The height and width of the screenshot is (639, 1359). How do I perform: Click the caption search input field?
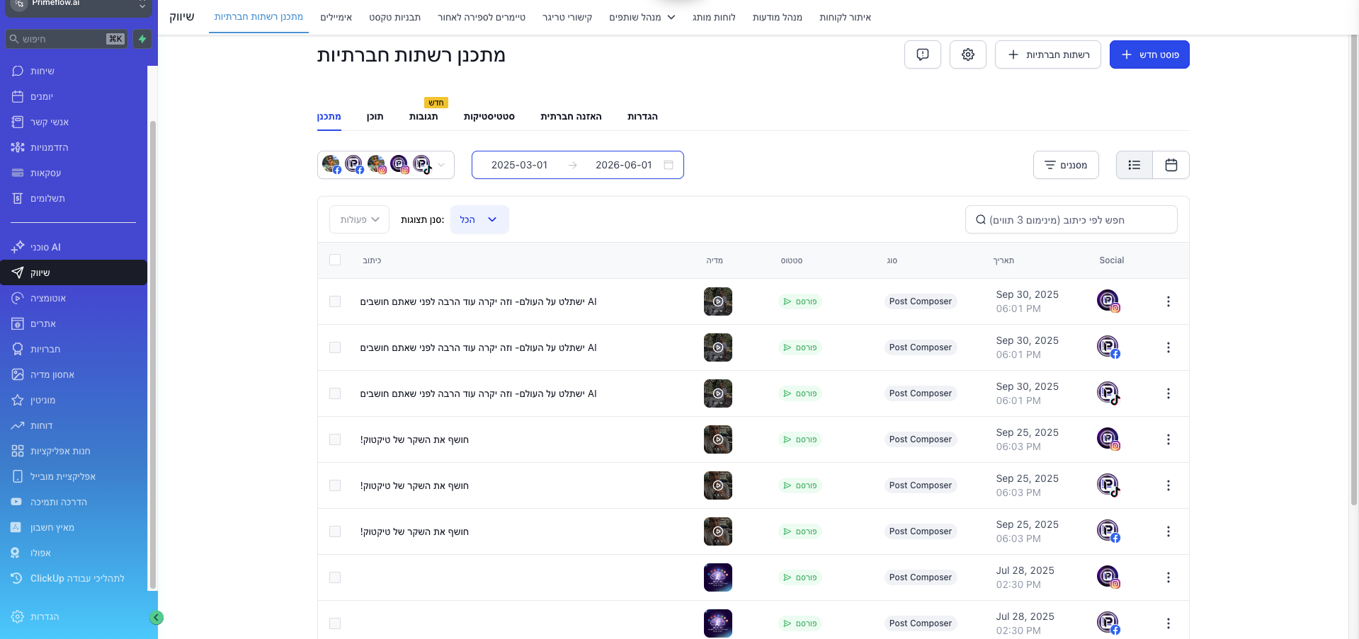point(1071,219)
